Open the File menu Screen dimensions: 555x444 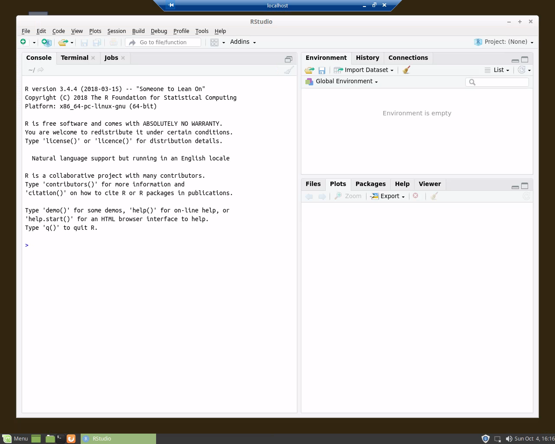point(26,31)
